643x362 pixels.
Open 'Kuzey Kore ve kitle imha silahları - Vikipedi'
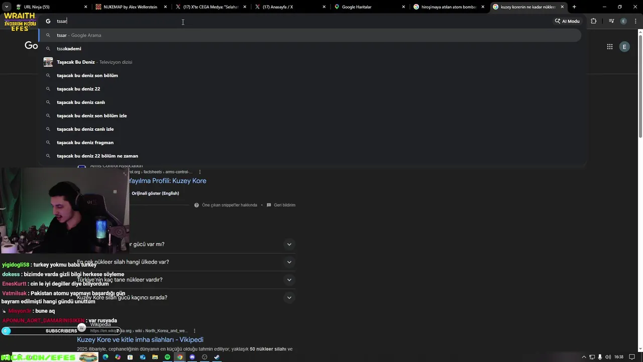(140, 339)
